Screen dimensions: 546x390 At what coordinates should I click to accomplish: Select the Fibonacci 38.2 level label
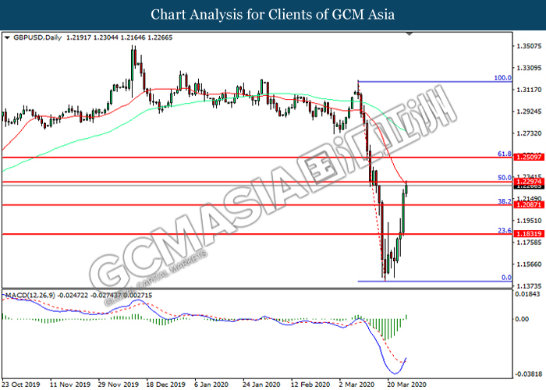[505, 201]
